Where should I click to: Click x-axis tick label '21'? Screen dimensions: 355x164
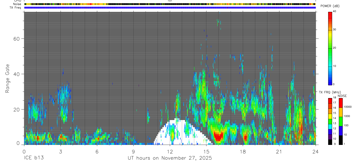279,151
